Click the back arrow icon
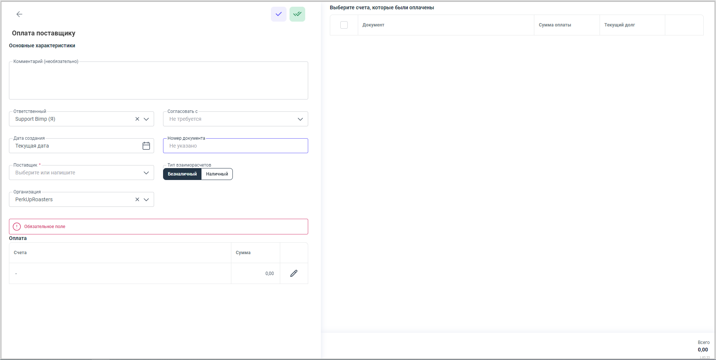Image resolution: width=716 pixels, height=360 pixels. [x=19, y=14]
